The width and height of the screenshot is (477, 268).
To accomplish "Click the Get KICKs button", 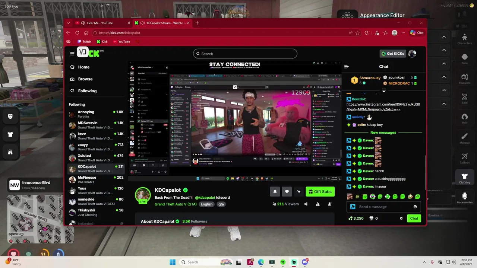I will 393,54.
